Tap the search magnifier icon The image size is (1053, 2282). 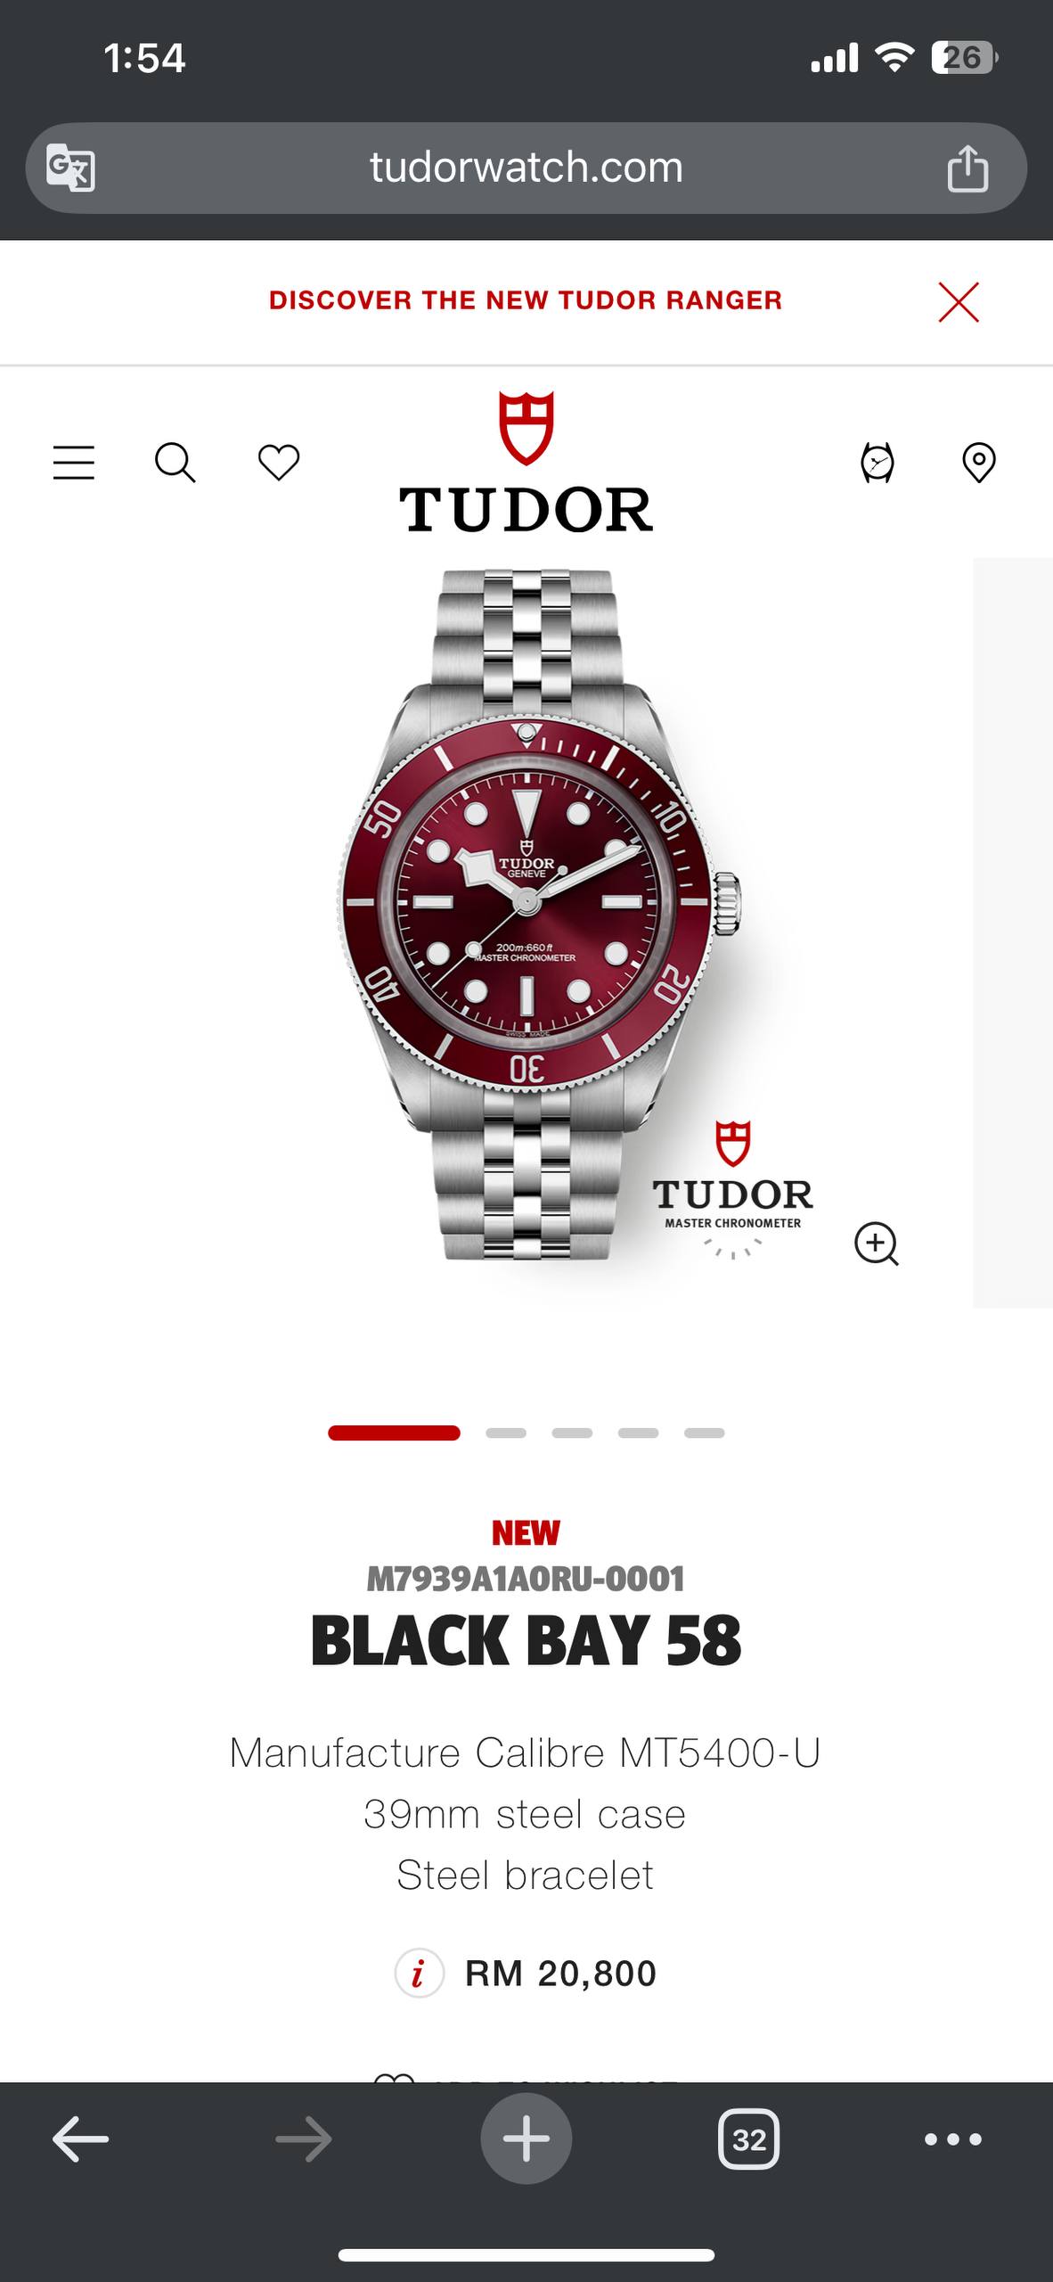tap(175, 463)
